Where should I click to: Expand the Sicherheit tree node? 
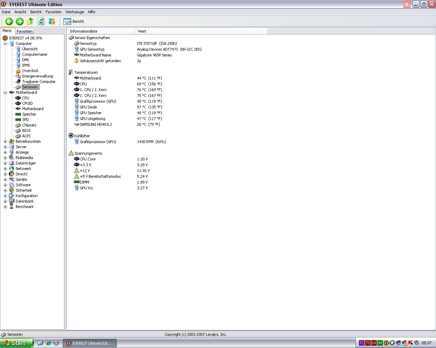(5, 190)
